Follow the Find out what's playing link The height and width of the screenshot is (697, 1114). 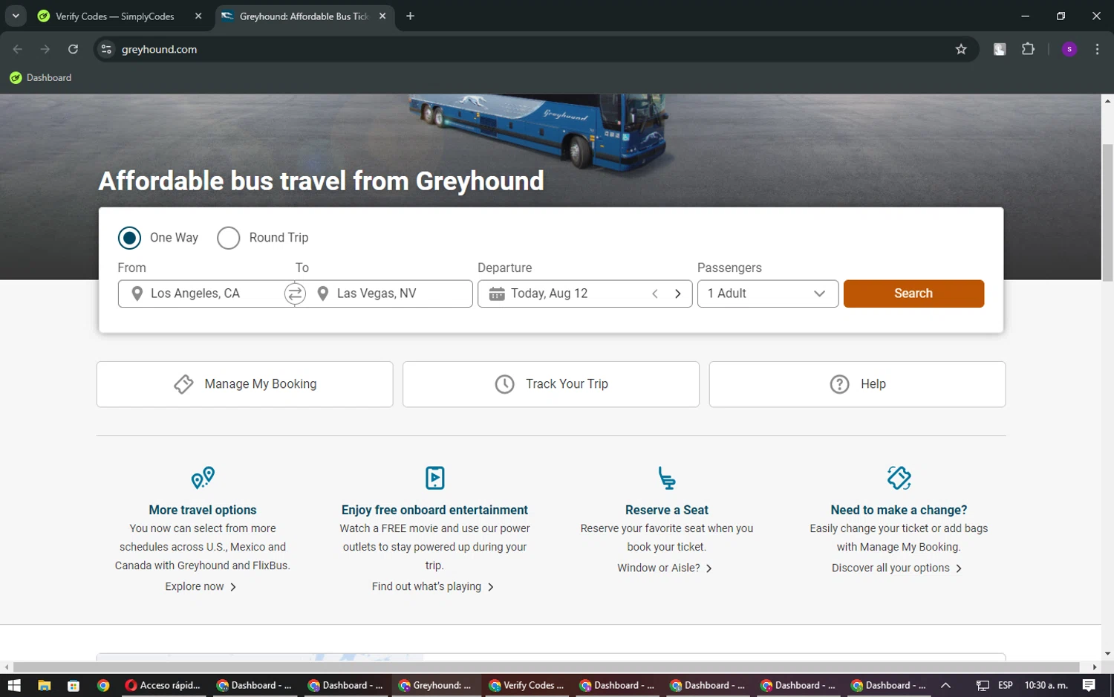[433, 587]
